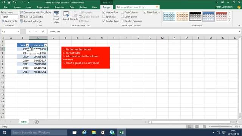The width and height of the screenshot is (242, 136).
Task: Go to the Data ribbon tab
Action: tap(72, 7)
